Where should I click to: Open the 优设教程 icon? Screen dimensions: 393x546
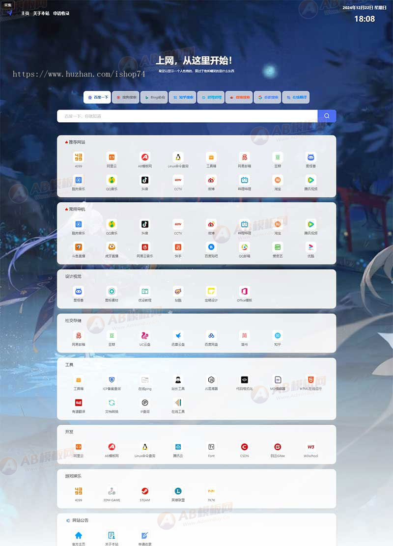(x=145, y=291)
